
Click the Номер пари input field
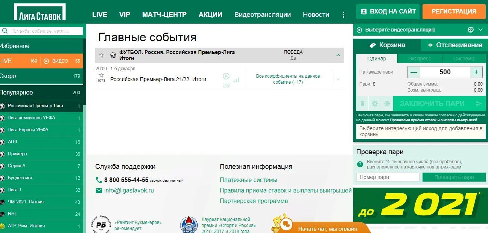click(388, 177)
